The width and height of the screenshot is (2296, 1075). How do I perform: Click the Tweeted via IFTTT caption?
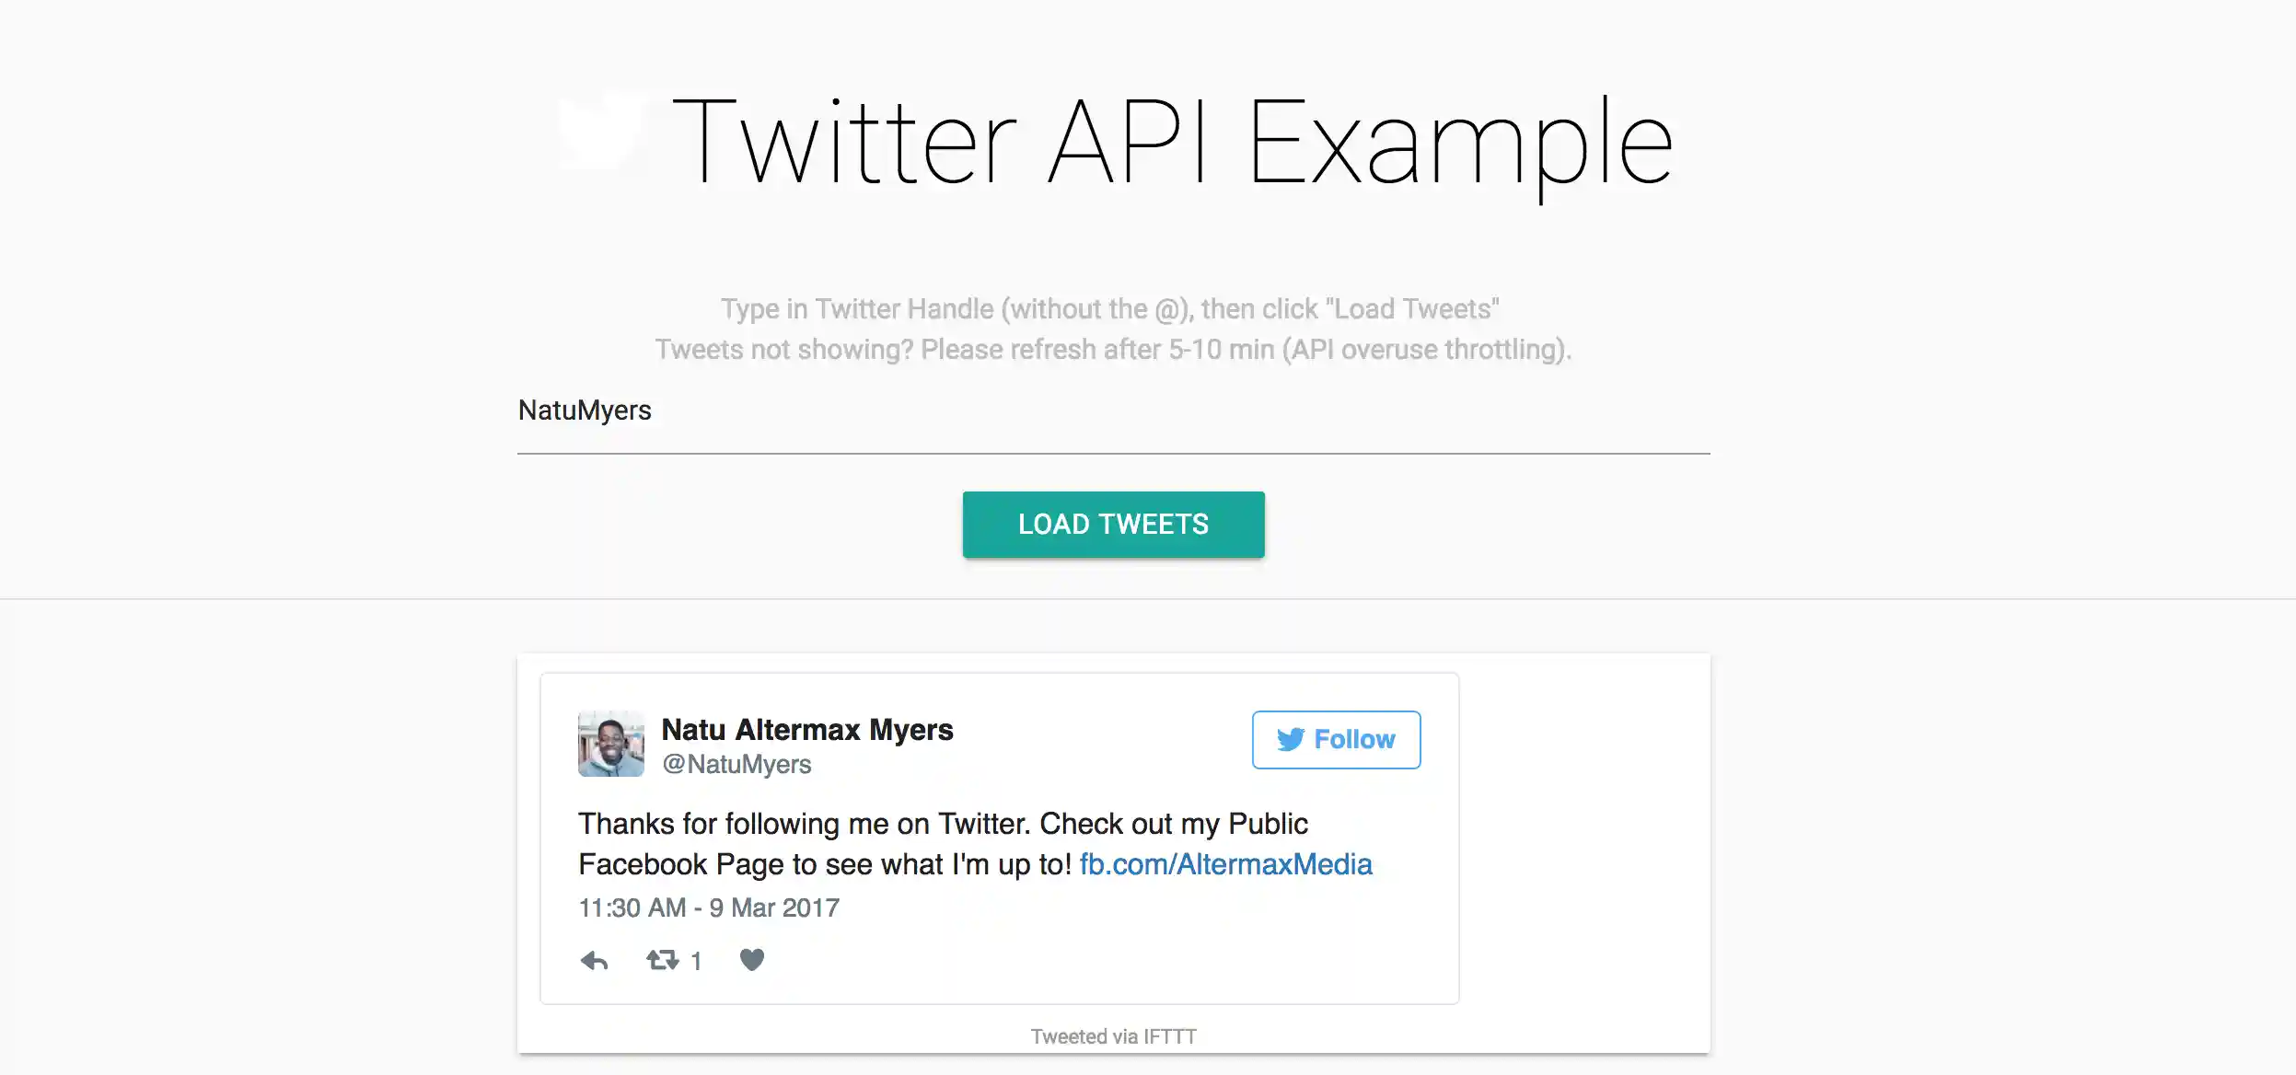[1113, 1037]
